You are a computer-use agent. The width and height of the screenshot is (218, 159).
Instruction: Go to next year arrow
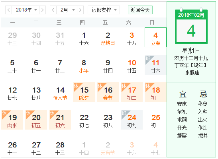coord(42,10)
